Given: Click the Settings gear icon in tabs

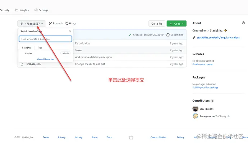Looking at the screenshot, I should [x=36, y=10].
